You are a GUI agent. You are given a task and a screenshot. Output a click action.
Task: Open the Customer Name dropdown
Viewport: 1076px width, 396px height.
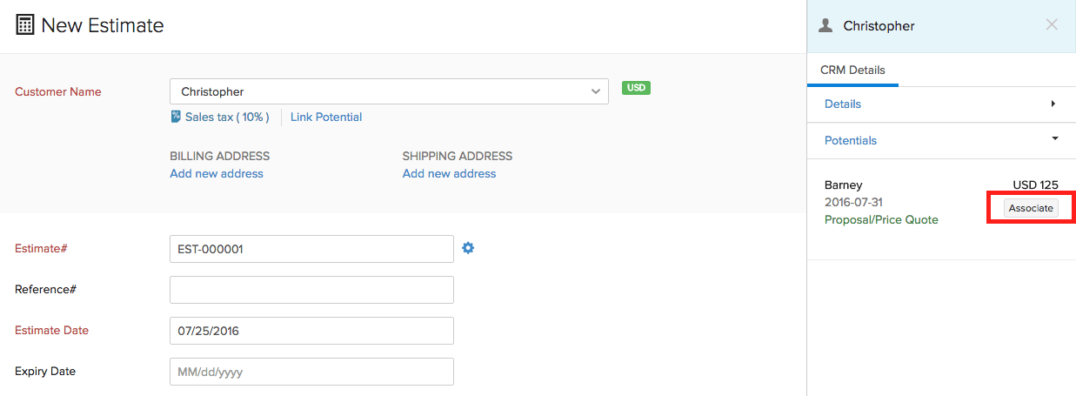click(x=595, y=91)
